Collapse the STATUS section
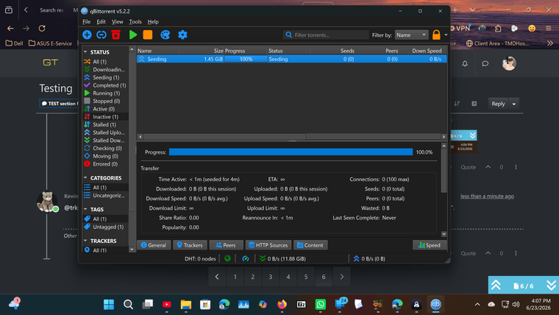Viewport: 559px width, 315px height. coord(85,52)
